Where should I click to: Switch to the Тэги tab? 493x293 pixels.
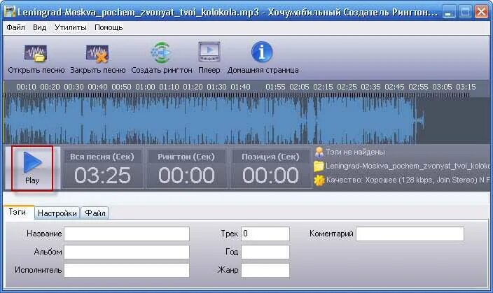pos(18,212)
